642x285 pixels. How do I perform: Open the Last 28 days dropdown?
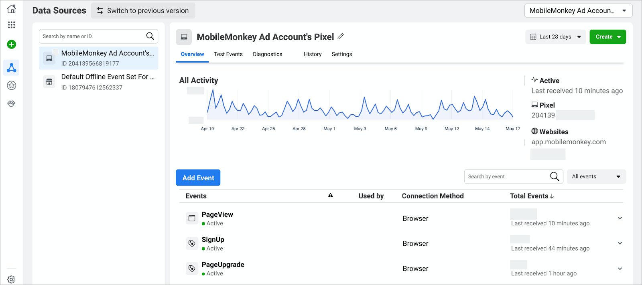tap(555, 37)
